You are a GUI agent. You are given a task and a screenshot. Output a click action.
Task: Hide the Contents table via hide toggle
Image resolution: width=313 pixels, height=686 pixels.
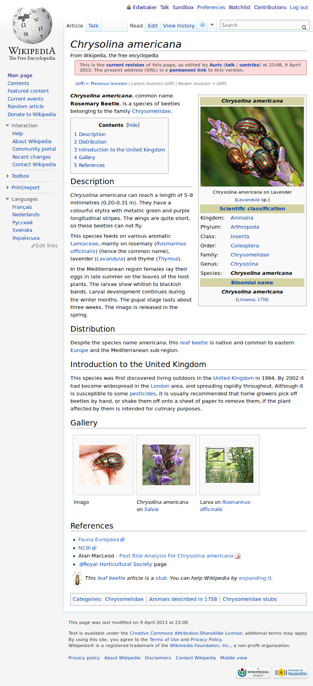point(133,125)
